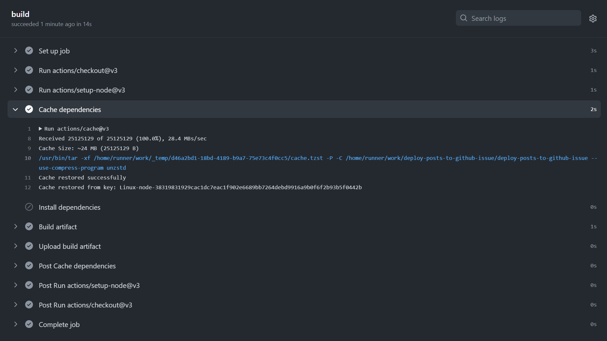
Task: Expand the Post Run actions/setup-node@v3 step
Action: click(x=15, y=285)
